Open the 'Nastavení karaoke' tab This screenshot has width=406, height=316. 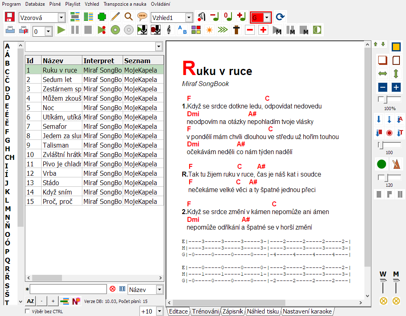tap(307, 312)
